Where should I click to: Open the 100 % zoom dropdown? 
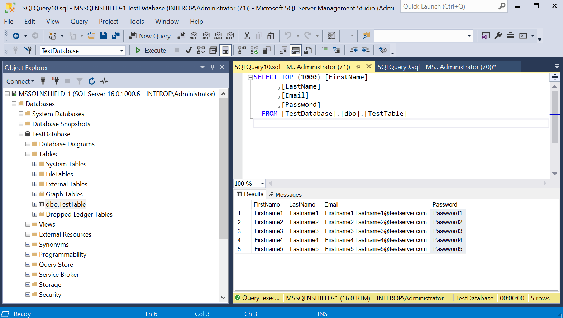pos(262,184)
